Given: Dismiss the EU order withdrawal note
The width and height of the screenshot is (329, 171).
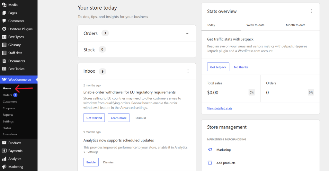Looking at the screenshot, I should click(141, 118).
